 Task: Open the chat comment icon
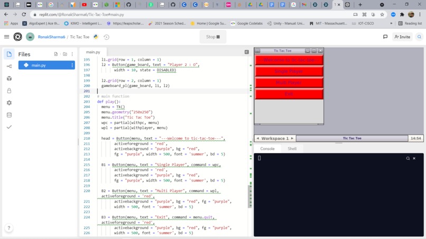[x=385, y=36]
